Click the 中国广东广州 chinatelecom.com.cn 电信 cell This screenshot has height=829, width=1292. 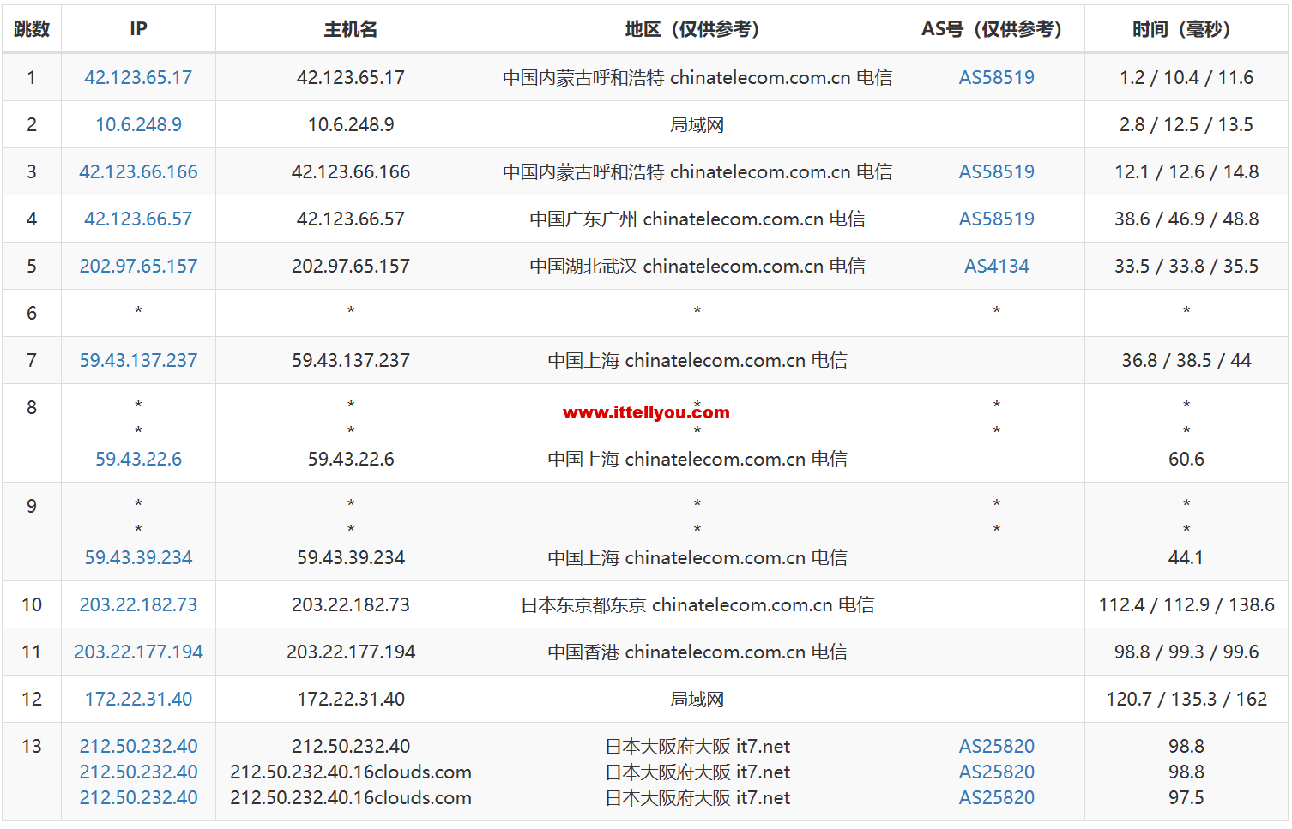[x=697, y=219]
